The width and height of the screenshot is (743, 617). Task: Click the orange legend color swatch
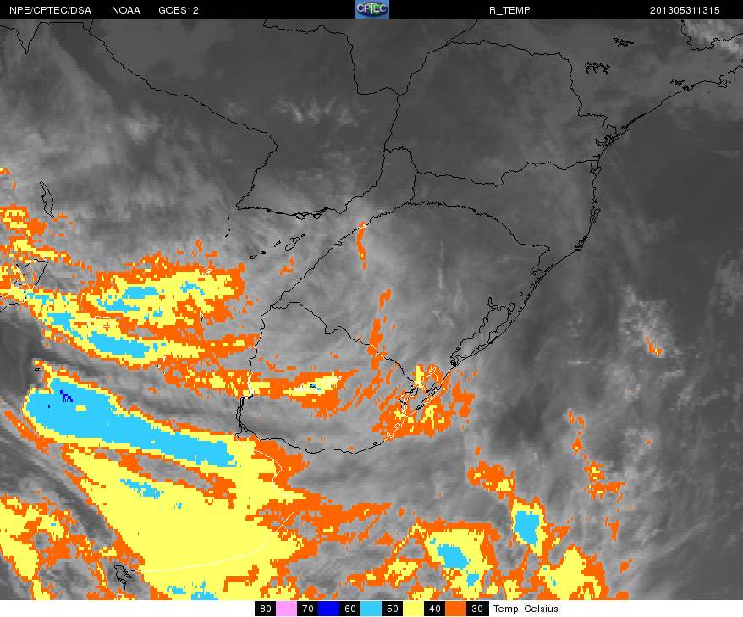coord(456,609)
